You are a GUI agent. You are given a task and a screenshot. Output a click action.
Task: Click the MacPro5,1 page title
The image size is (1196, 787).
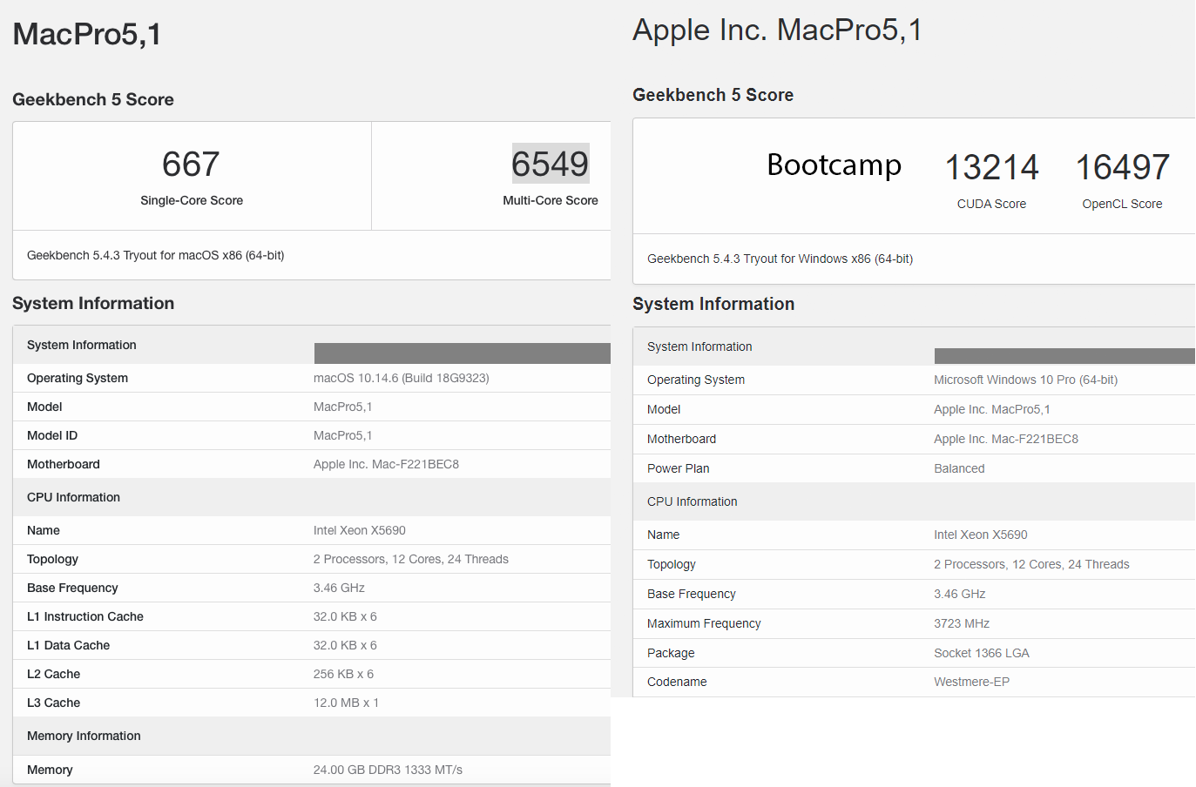pos(87,34)
